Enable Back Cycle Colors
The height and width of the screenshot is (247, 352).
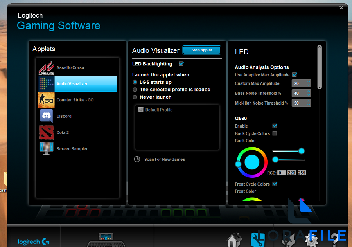(275, 133)
